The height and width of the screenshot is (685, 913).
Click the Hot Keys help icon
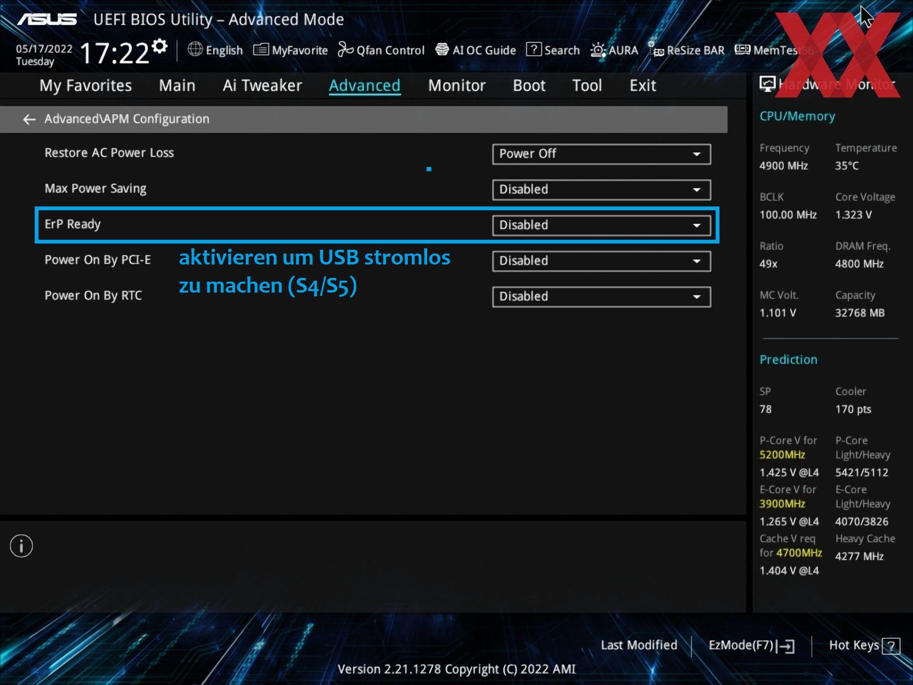tap(891, 646)
